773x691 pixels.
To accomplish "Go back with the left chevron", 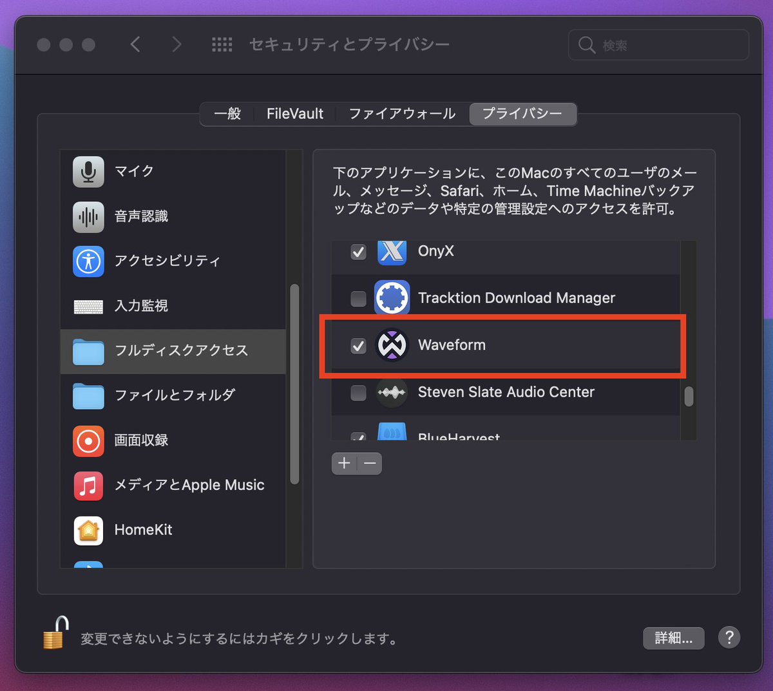I will pyautogui.click(x=135, y=44).
